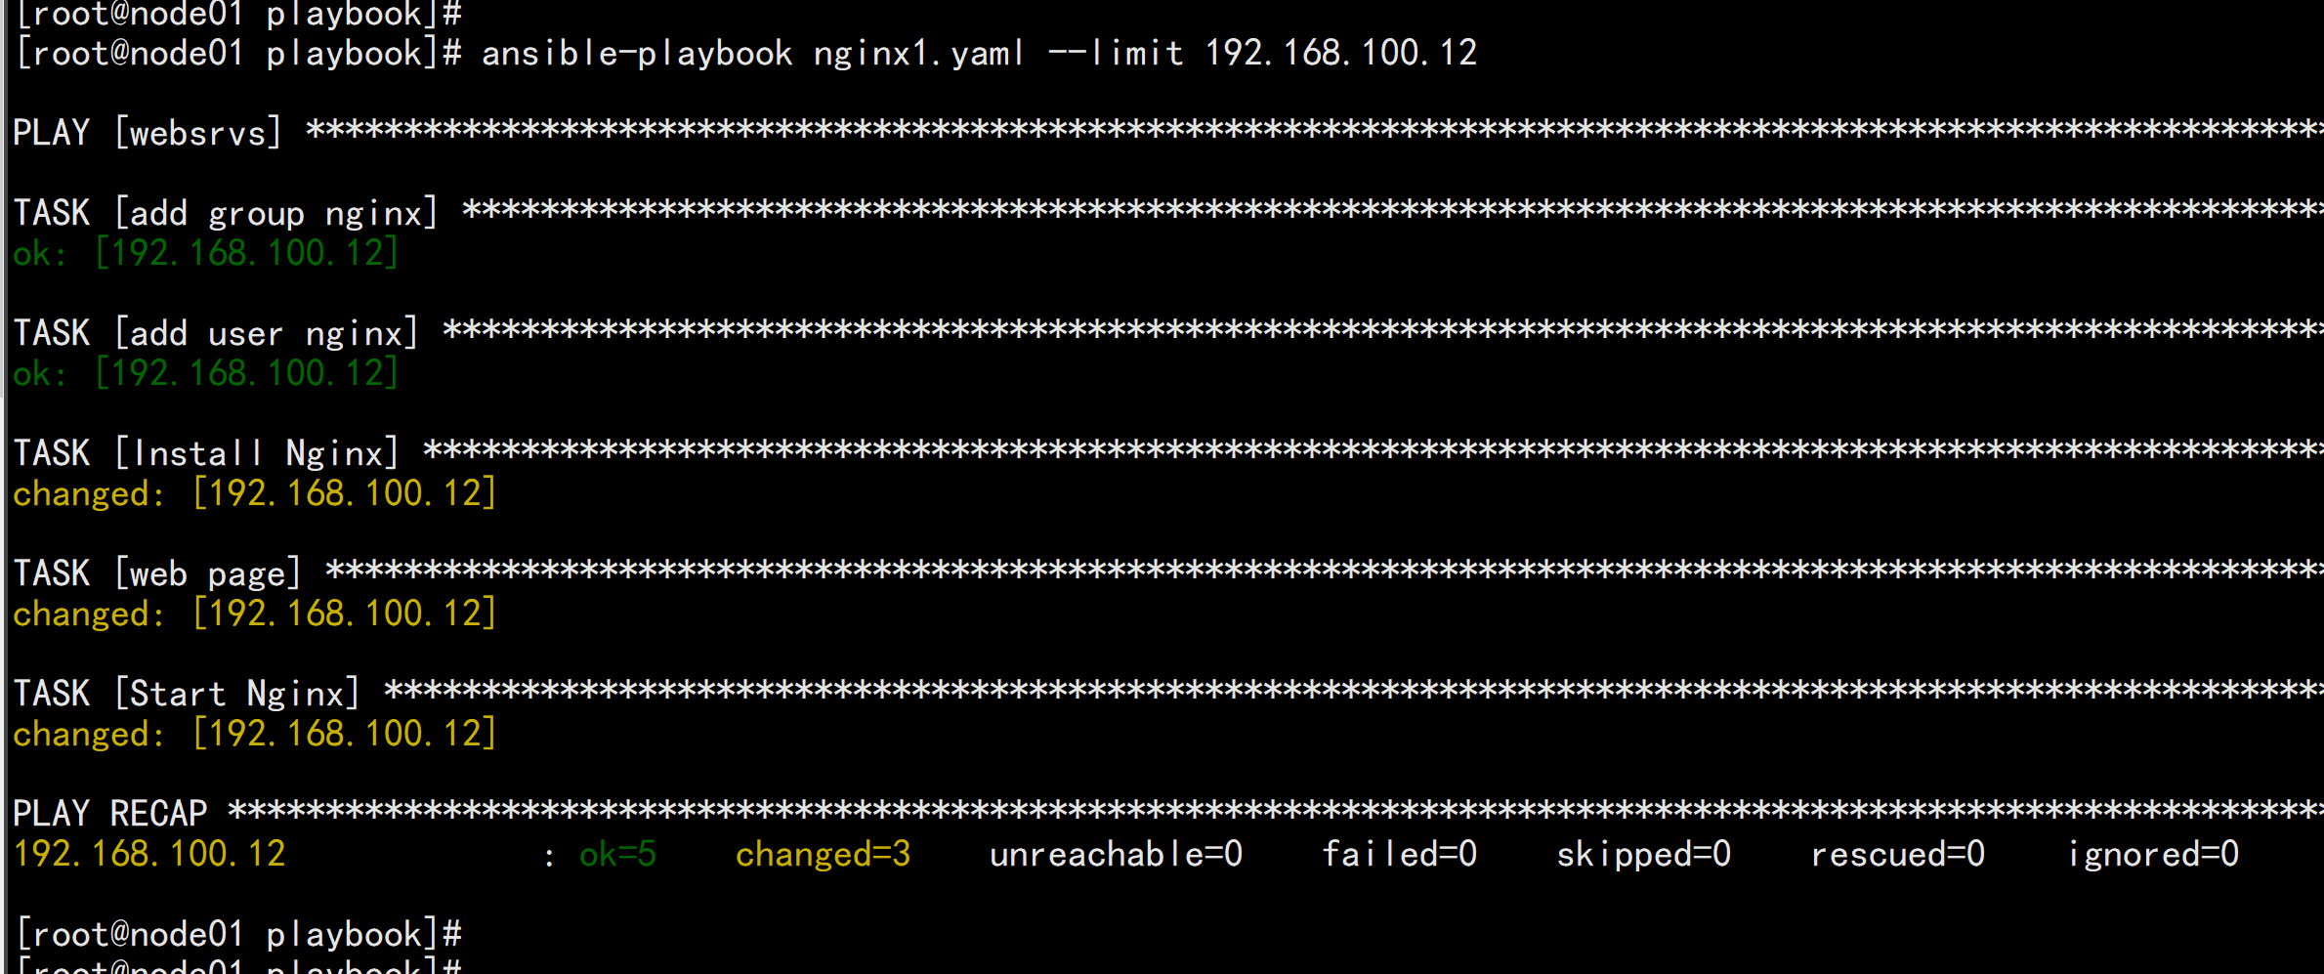This screenshot has height=974, width=2324.
Task: Click the recap host 192.168.100.12
Action: [149, 855]
